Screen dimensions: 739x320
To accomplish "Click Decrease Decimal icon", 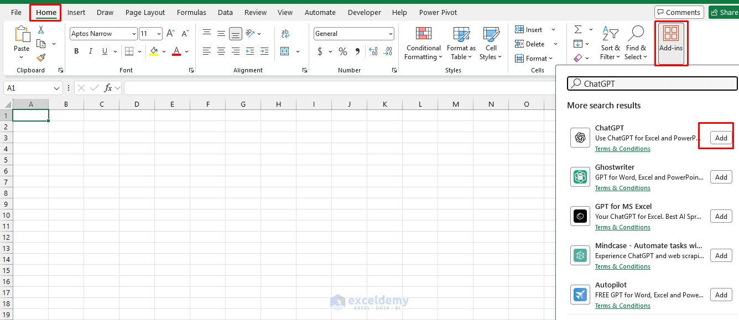I will point(388,51).
